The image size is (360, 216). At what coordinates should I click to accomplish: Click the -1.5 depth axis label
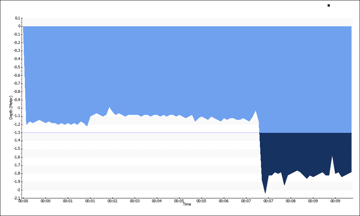(17, 149)
